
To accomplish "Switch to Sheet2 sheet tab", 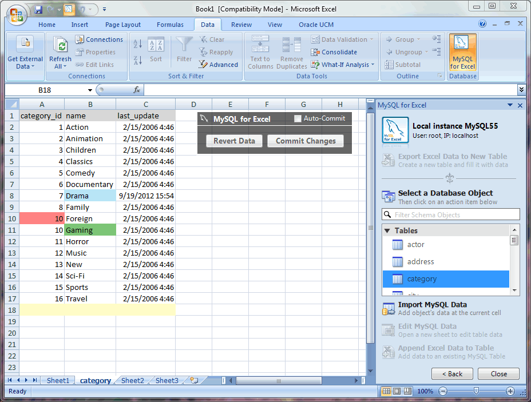I will pos(132,381).
